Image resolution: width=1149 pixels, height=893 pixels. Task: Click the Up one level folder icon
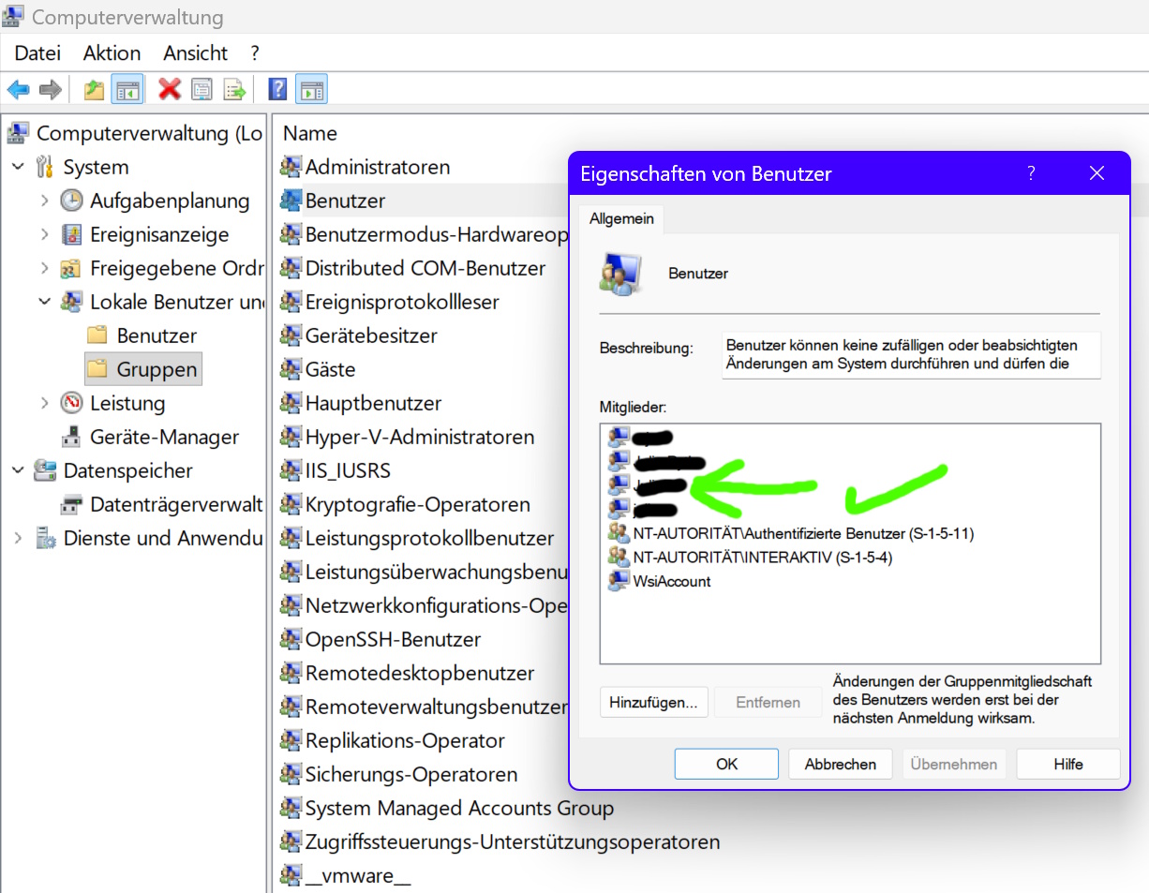click(94, 89)
